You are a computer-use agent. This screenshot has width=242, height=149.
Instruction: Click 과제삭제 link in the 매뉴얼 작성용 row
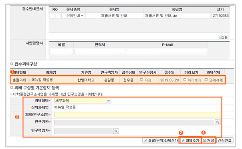pyautogui.click(x=214, y=80)
